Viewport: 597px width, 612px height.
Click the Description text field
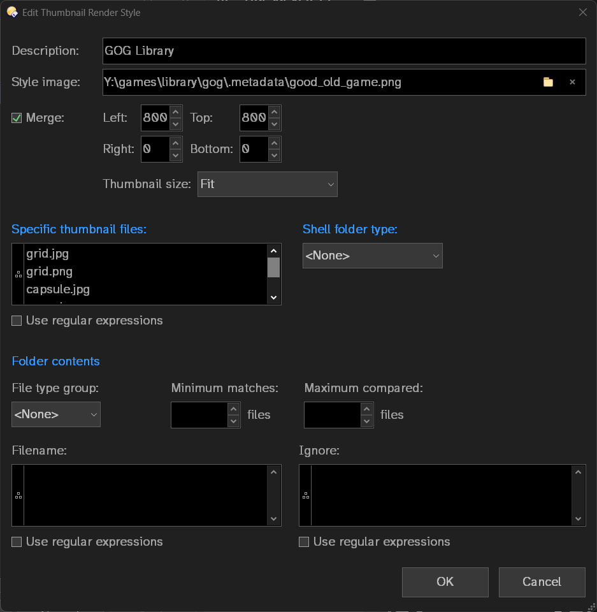click(x=343, y=51)
